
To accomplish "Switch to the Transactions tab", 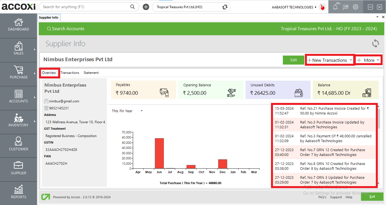I will [x=70, y=73].
